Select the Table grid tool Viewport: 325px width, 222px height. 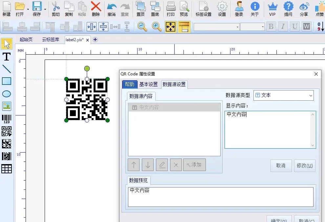(7, 169)
